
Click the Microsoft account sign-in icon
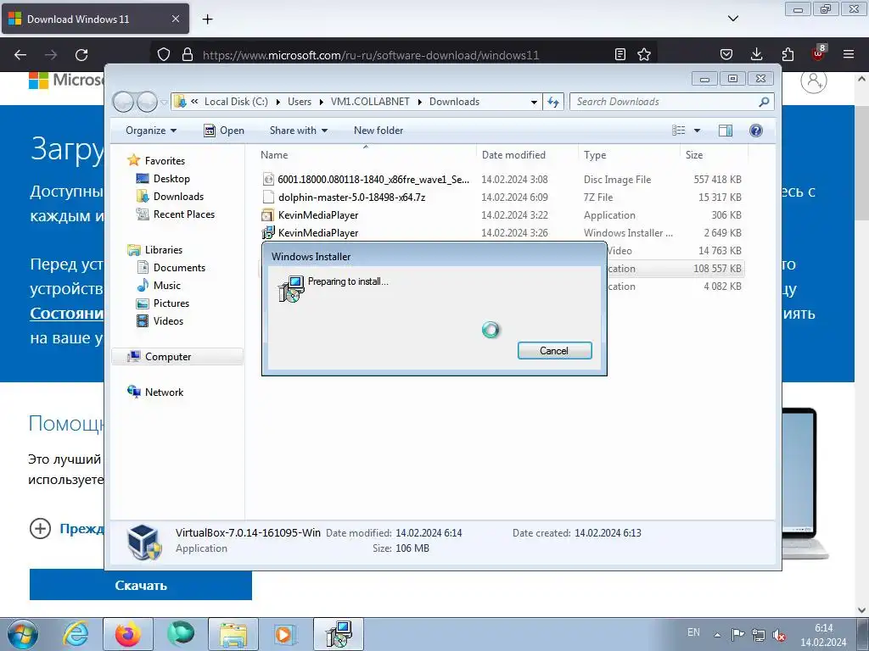[814, 81]
